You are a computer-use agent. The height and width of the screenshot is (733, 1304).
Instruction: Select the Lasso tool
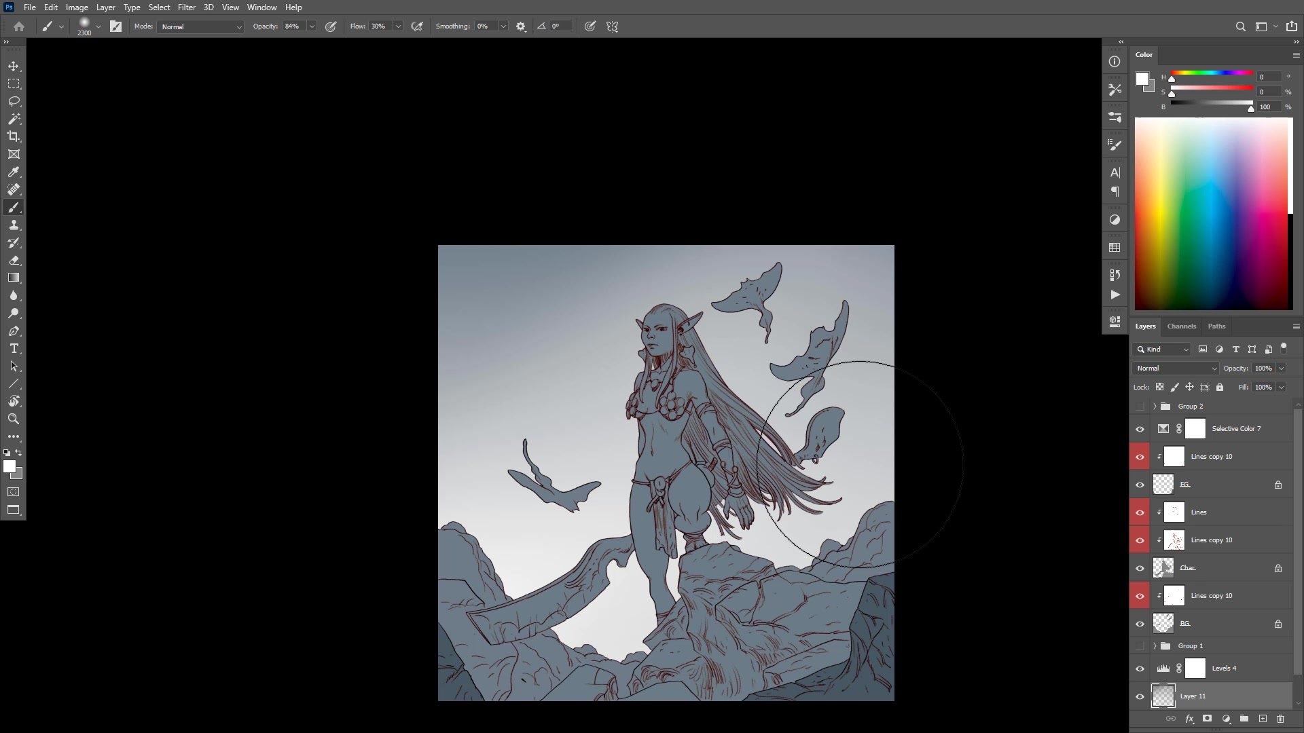tap(14, 101)
